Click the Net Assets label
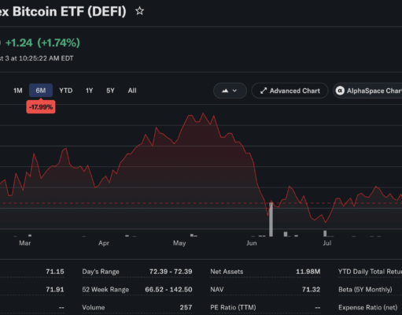402x315 pixels. [227, 272]
